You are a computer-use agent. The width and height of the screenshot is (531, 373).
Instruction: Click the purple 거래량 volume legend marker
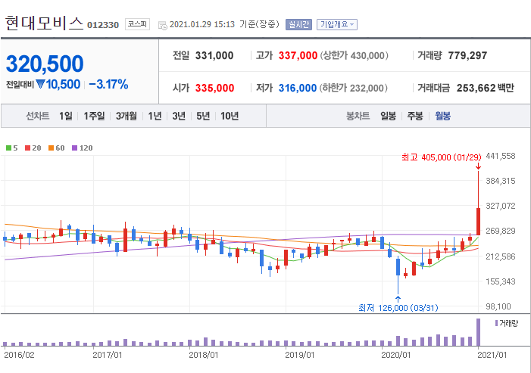496,323
